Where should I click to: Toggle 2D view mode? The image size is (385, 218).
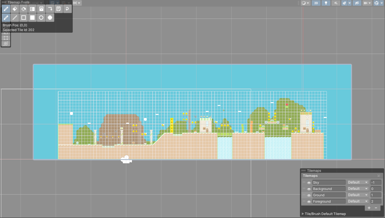coord(316,3)
